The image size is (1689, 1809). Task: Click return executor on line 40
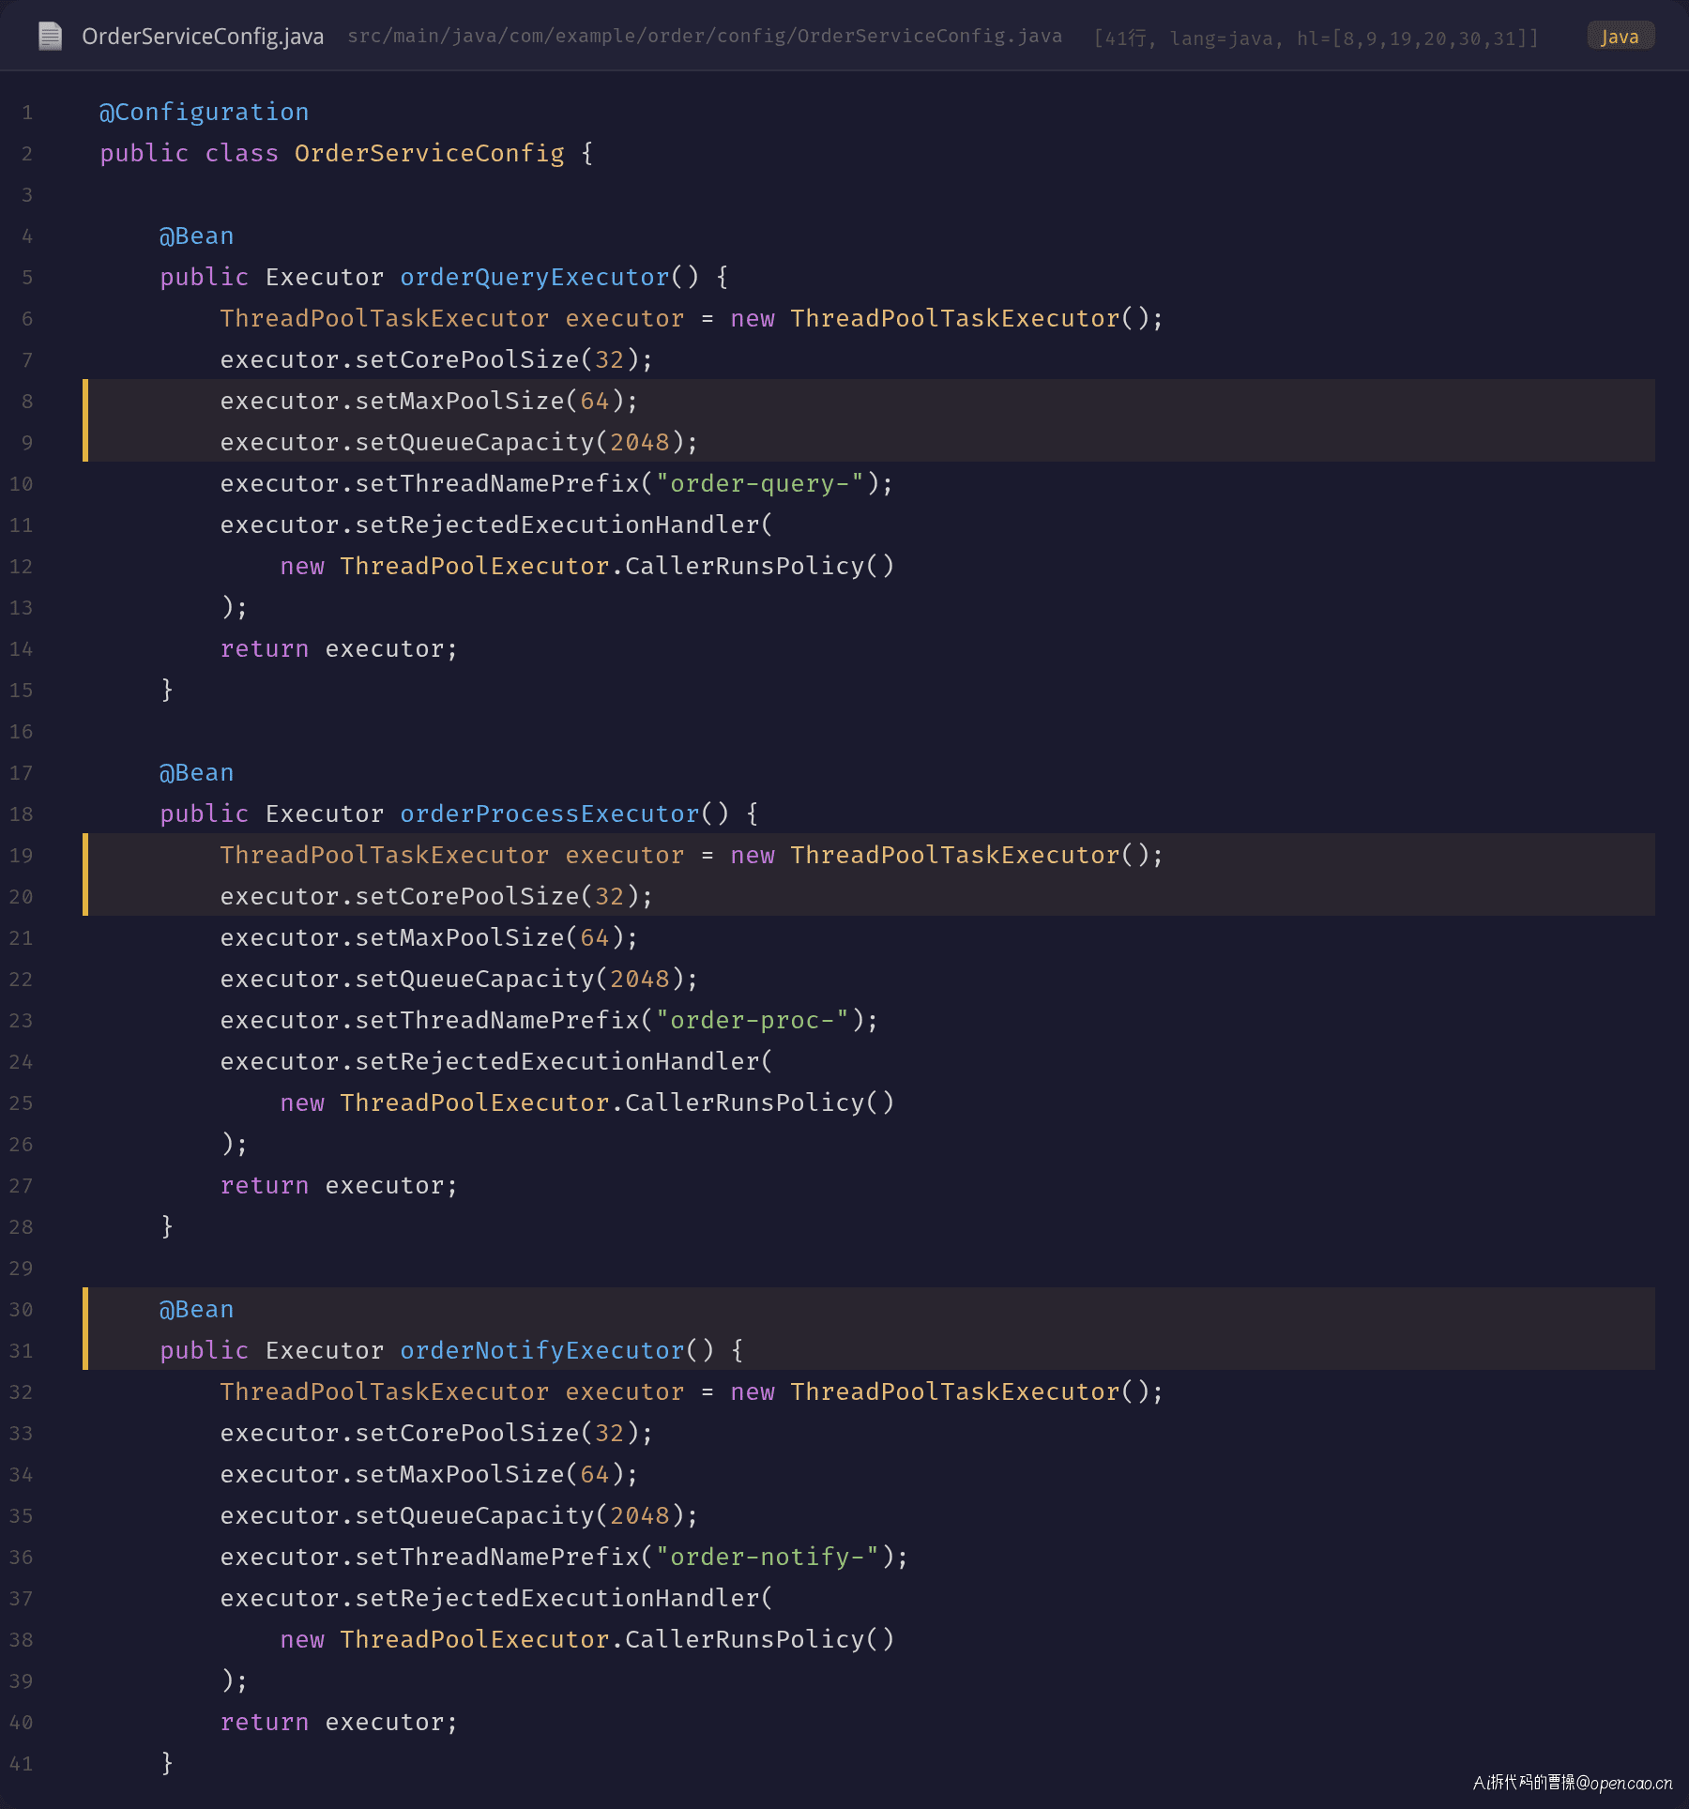pyautogui.click(x=339, y=1722)
